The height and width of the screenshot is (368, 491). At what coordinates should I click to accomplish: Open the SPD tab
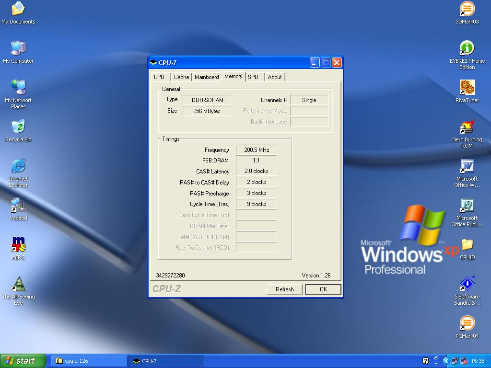[x=253, y=77]
